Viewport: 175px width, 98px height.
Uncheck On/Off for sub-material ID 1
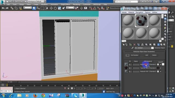point(161,65)
